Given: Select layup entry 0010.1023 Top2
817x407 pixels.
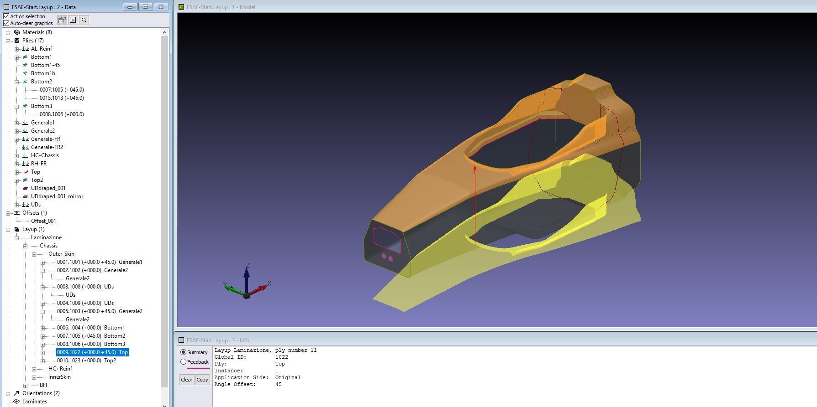Looking at the screenshot, I should (86, 361).
